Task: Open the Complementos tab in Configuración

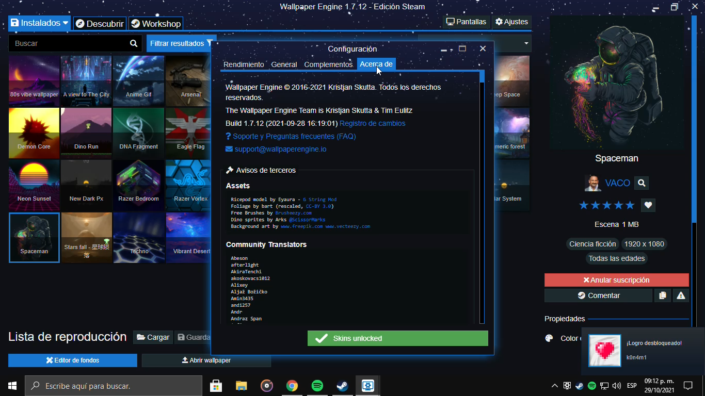Action: point(328,64)
